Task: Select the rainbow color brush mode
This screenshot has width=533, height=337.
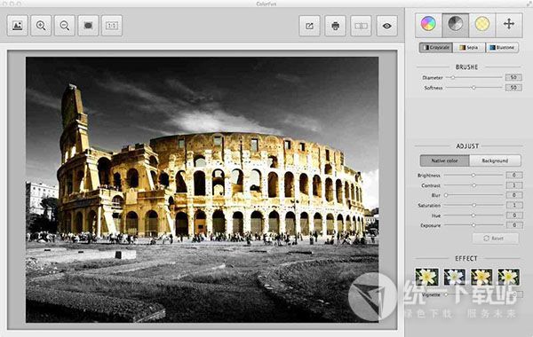Action: click(428, 24)
